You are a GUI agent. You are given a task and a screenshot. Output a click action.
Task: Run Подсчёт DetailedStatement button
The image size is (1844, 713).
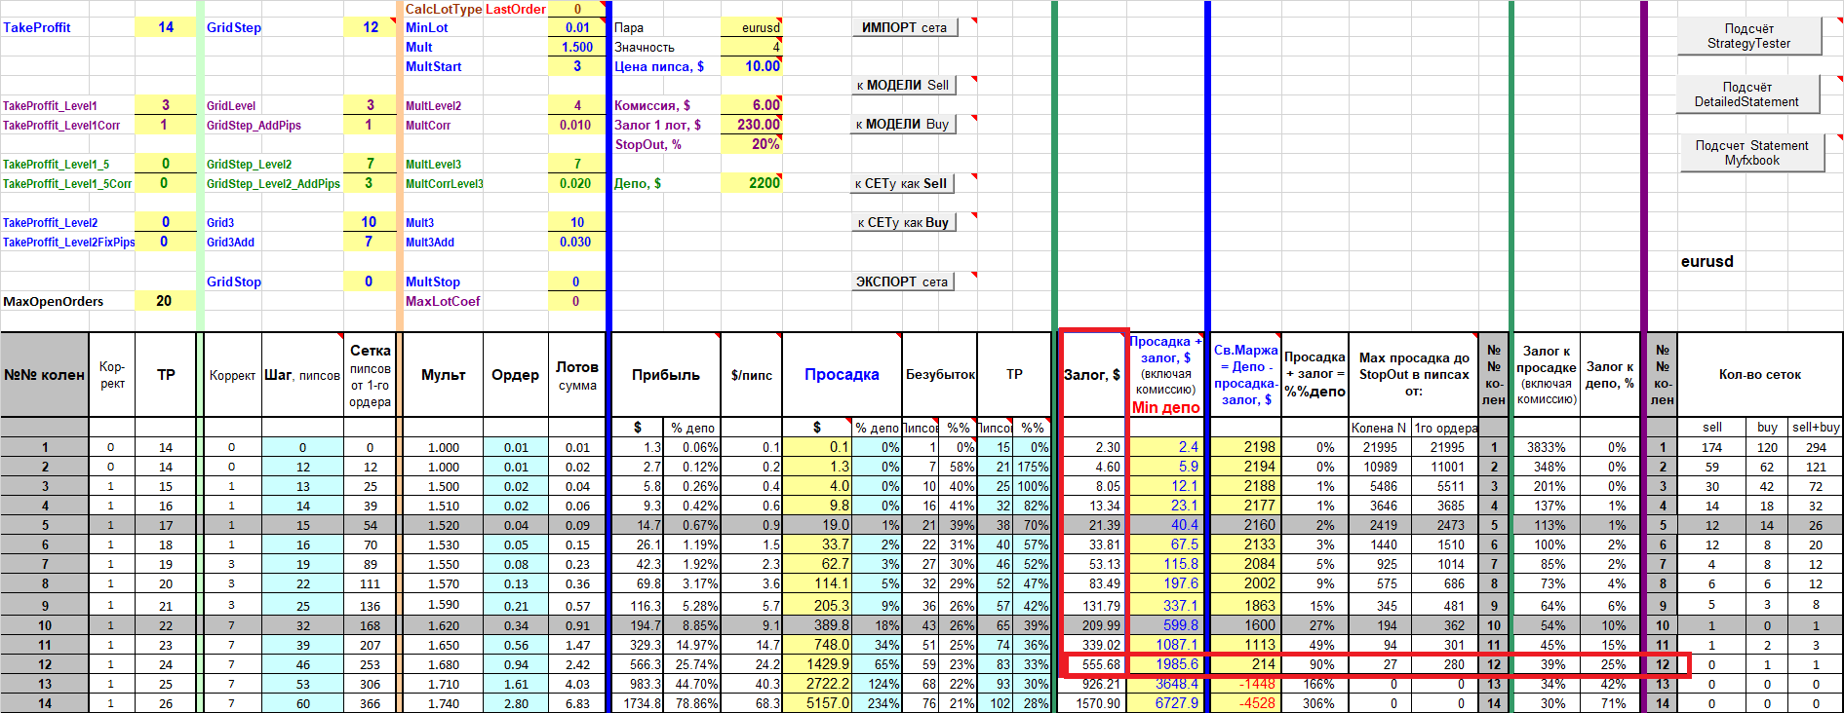(1746, 94)
